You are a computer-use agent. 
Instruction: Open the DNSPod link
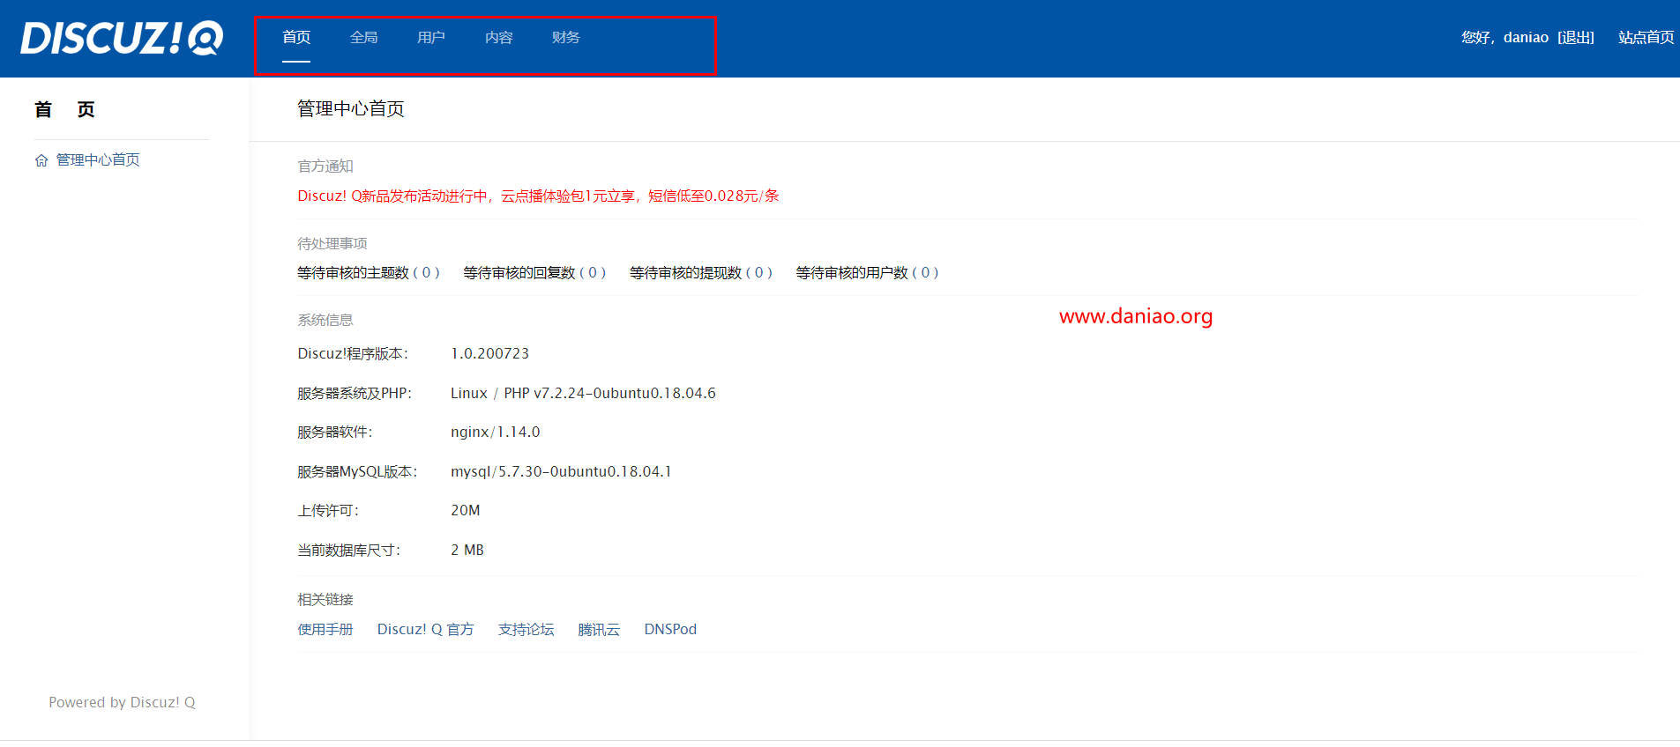pos(670,629)
